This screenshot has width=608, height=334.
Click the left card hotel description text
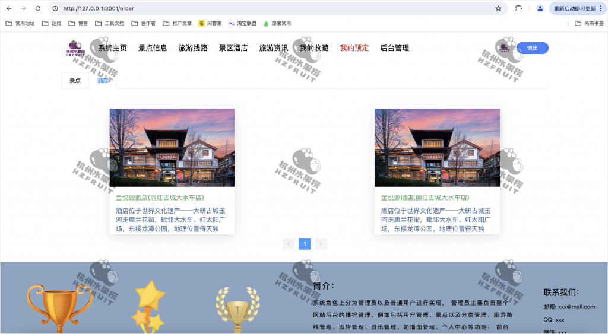pyautogui.click(x=170, y=220)
